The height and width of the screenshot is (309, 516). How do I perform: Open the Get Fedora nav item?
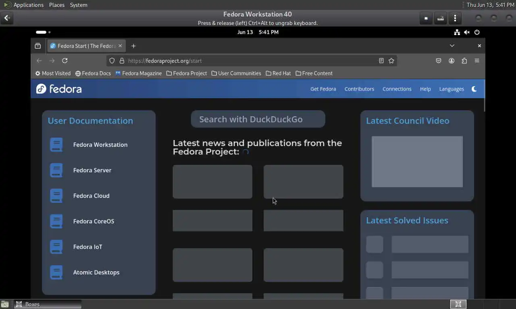[323, 89]
